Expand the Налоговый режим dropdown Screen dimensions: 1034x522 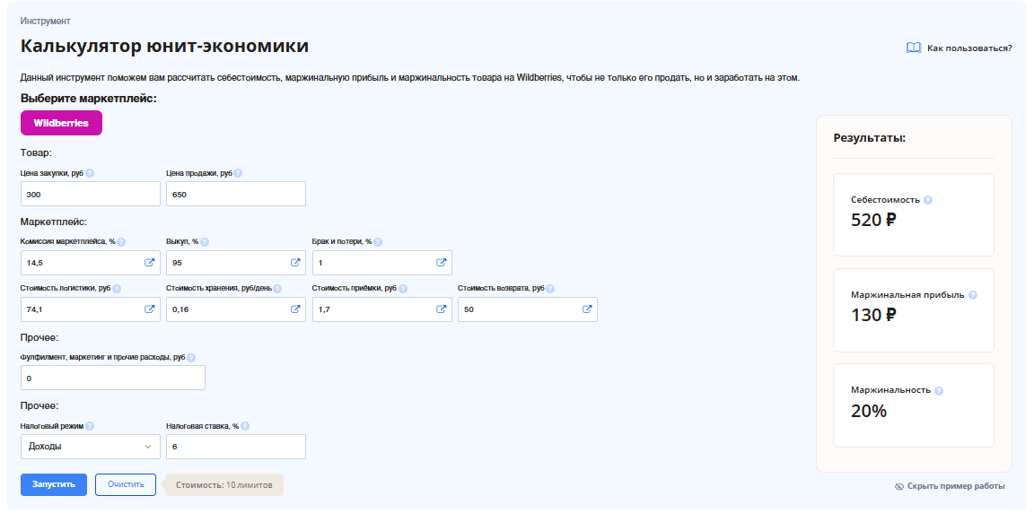90,447
